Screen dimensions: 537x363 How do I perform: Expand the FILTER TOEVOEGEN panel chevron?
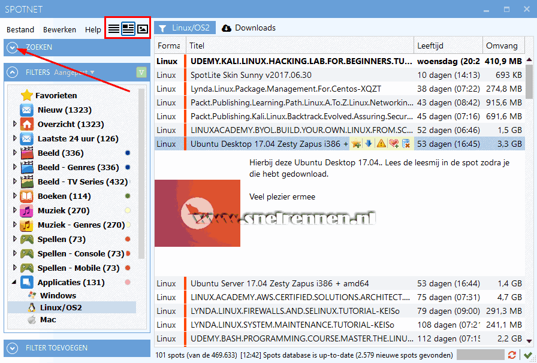12,348
